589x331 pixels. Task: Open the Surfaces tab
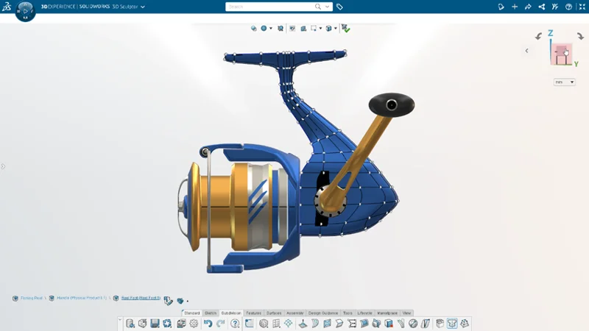(274, 313)
